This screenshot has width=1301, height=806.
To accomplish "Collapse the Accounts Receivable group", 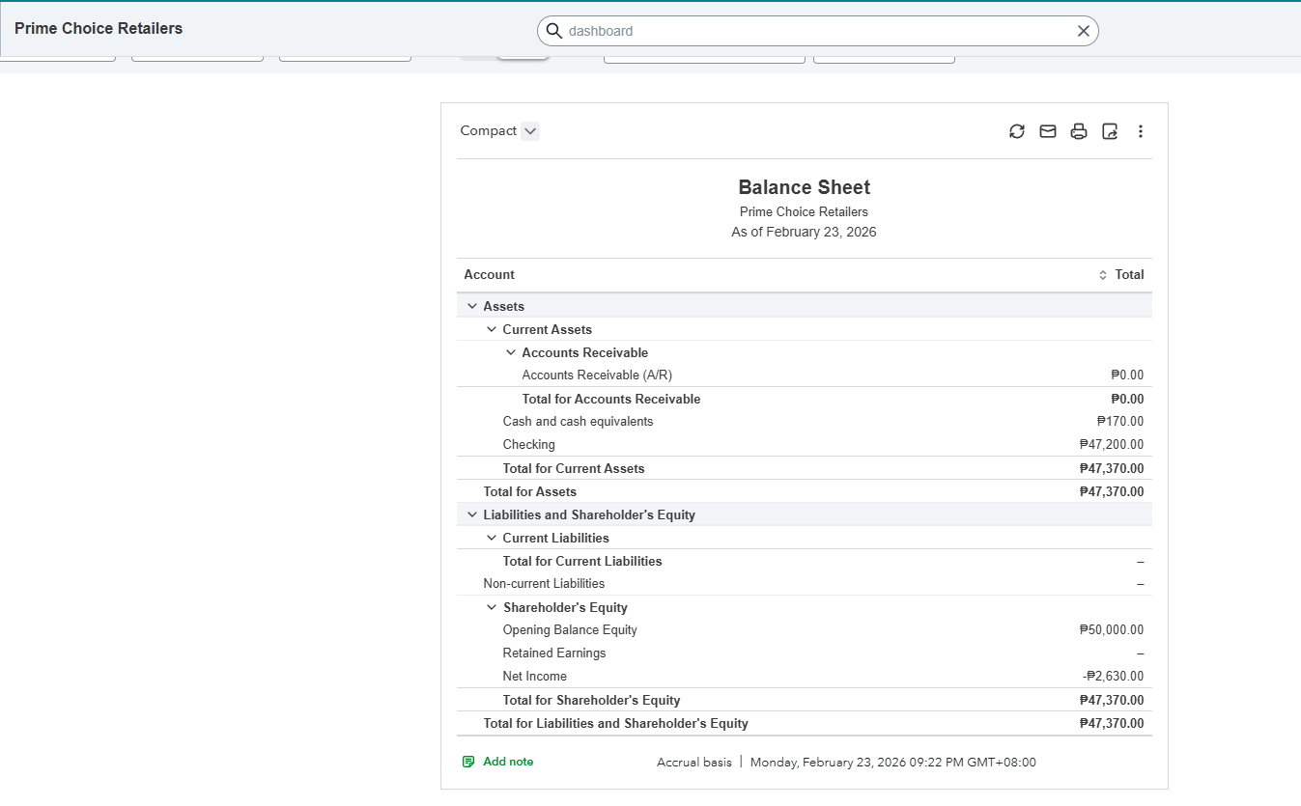I will click(511, 352).
